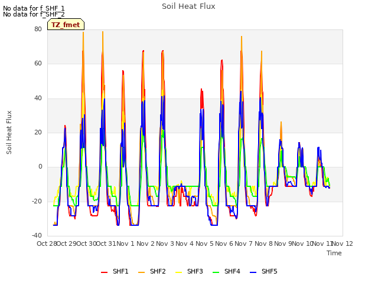This screenshot has width=378, height=283.
Task: Click the red SHF1 legend color marker
Action: point(104,272)
